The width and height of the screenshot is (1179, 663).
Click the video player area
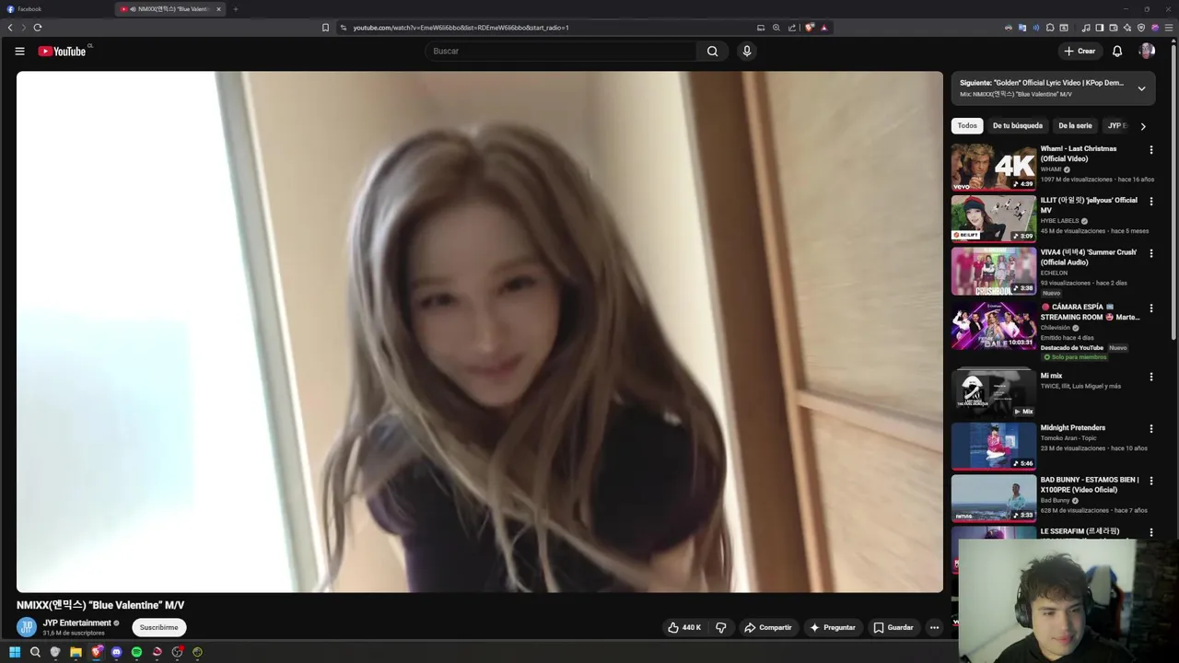click(480, 331)
